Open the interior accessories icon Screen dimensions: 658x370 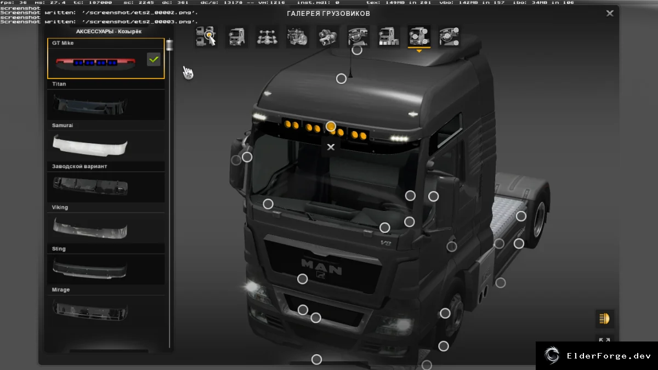pyautogui.click(x=449, y=37)
